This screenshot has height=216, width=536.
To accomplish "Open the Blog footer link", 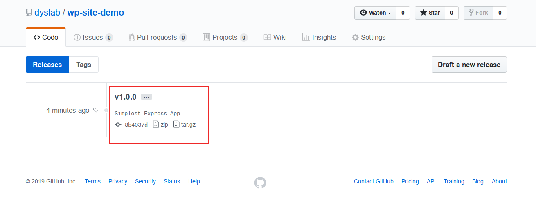I will (x=478, y=181).
